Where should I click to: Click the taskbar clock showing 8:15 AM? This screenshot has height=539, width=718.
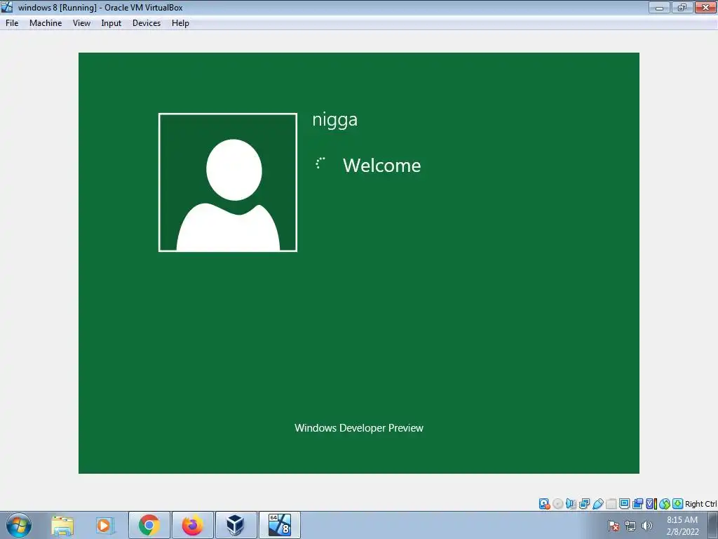click(682, 526)
